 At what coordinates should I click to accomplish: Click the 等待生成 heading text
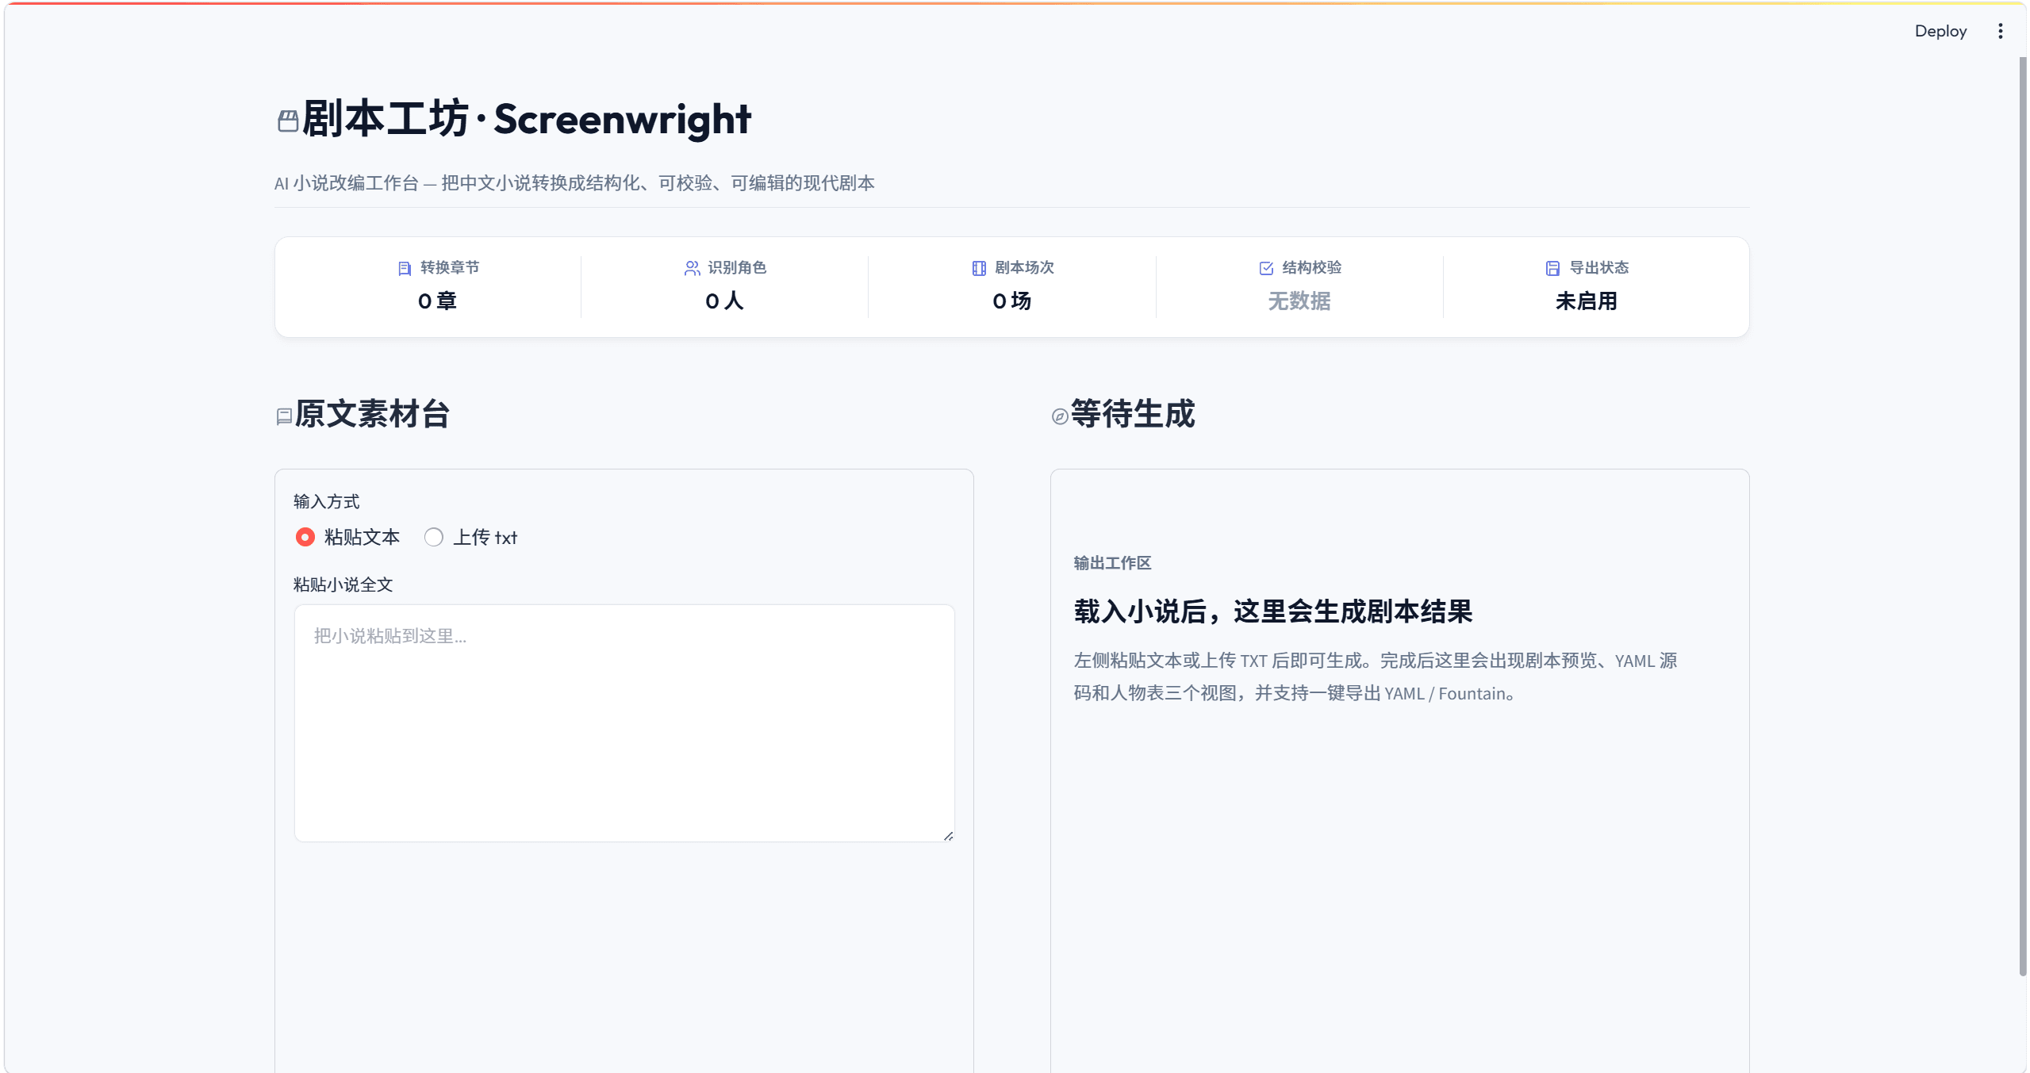[1133, 414]
